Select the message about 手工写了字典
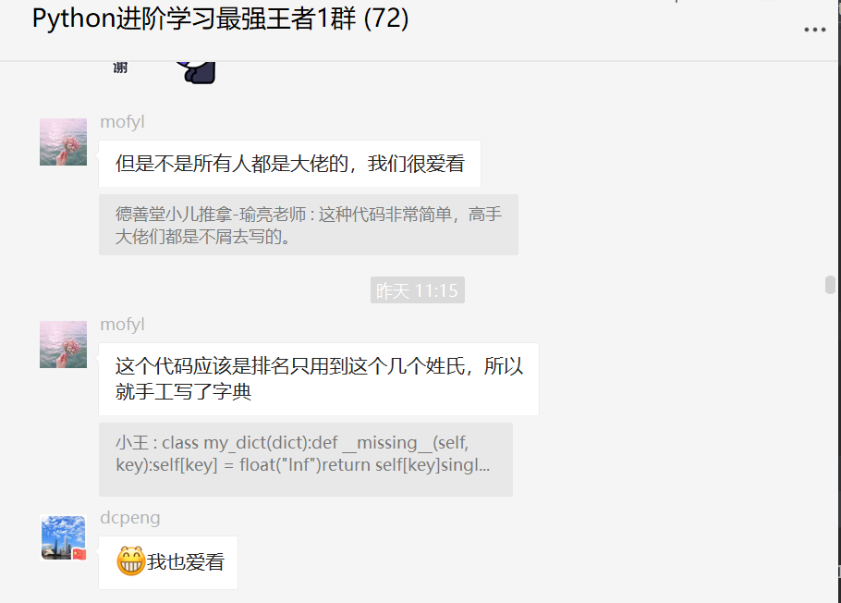The width and height of the screenshot is (841, 603). [319, 378]
